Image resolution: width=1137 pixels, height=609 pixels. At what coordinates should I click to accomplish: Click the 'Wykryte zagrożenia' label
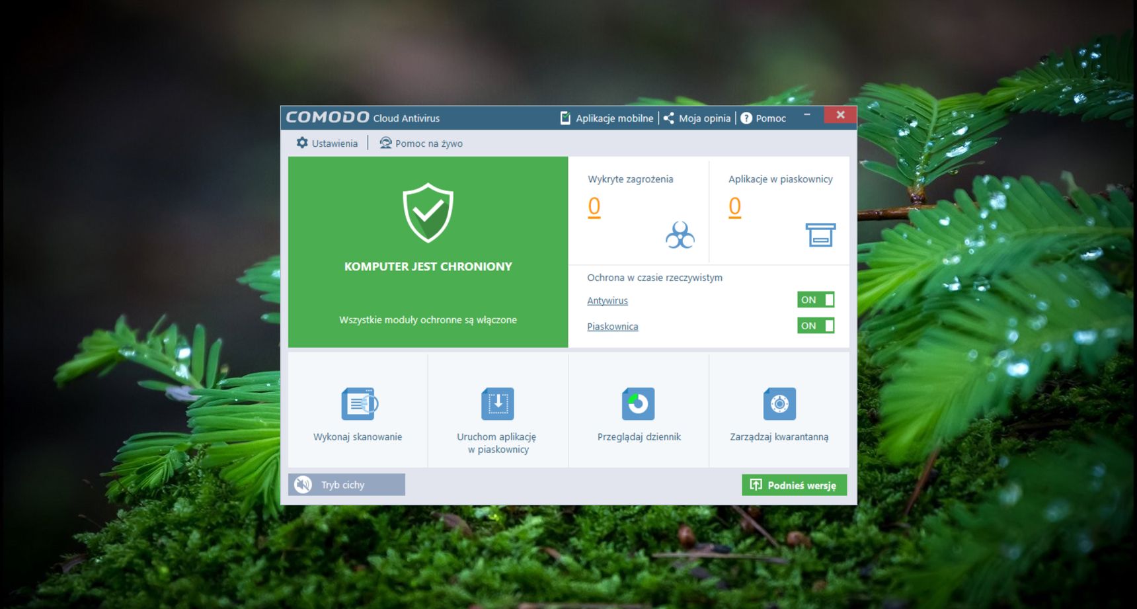(x=631, y=179)
